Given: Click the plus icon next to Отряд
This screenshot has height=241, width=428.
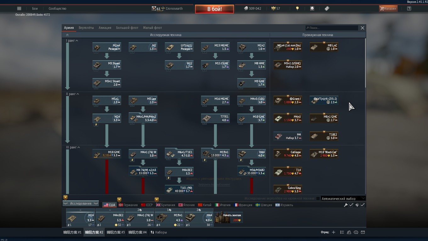Looking at the screenshot, I should pos(334,232).
